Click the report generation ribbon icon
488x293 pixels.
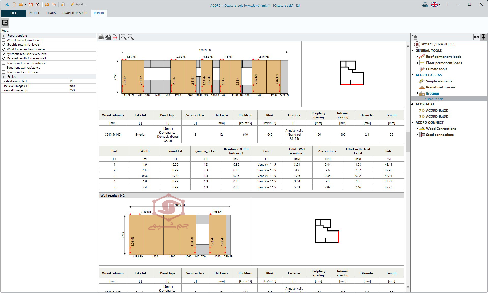click(x=5, y=23)
